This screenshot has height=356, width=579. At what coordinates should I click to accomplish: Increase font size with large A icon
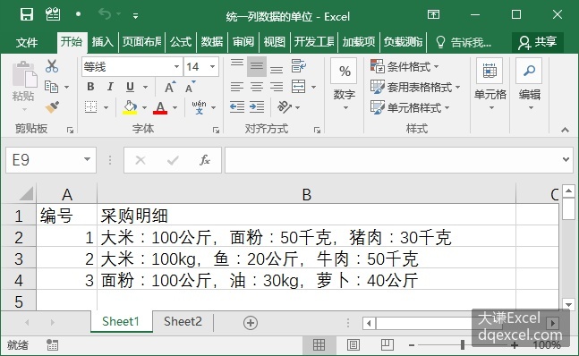click(x=170, y=87)
